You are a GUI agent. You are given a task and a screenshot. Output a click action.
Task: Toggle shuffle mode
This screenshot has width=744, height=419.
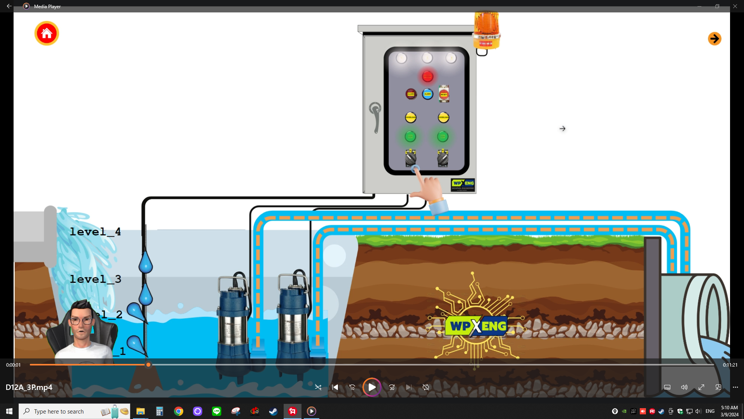tap(318, 387)
